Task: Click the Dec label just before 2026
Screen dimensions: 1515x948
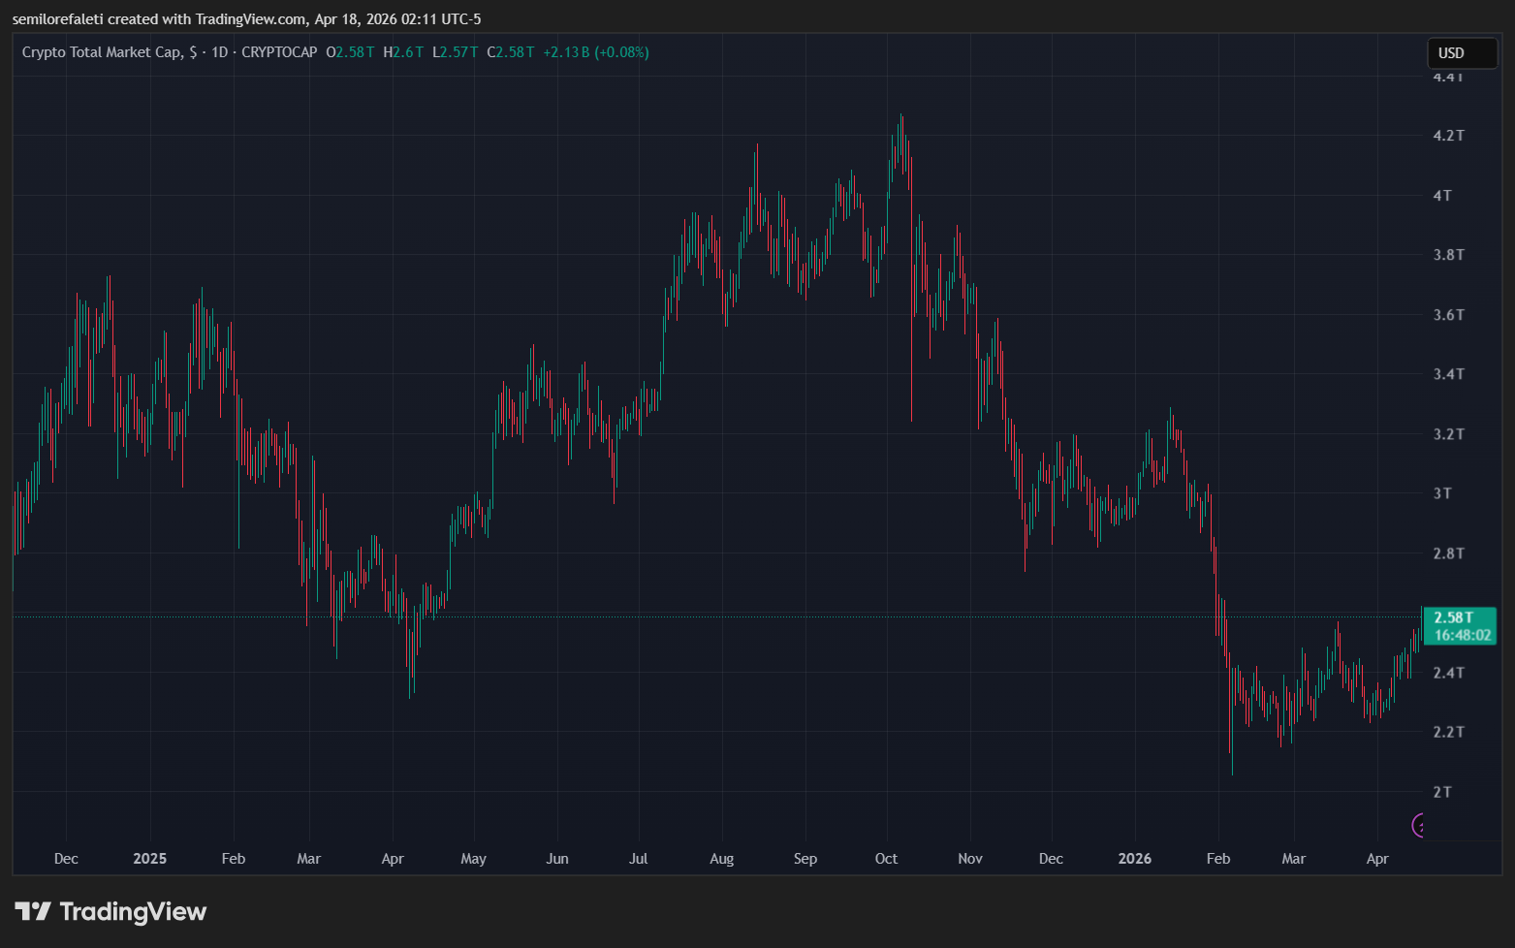Action: click(x=1051, y=859)
